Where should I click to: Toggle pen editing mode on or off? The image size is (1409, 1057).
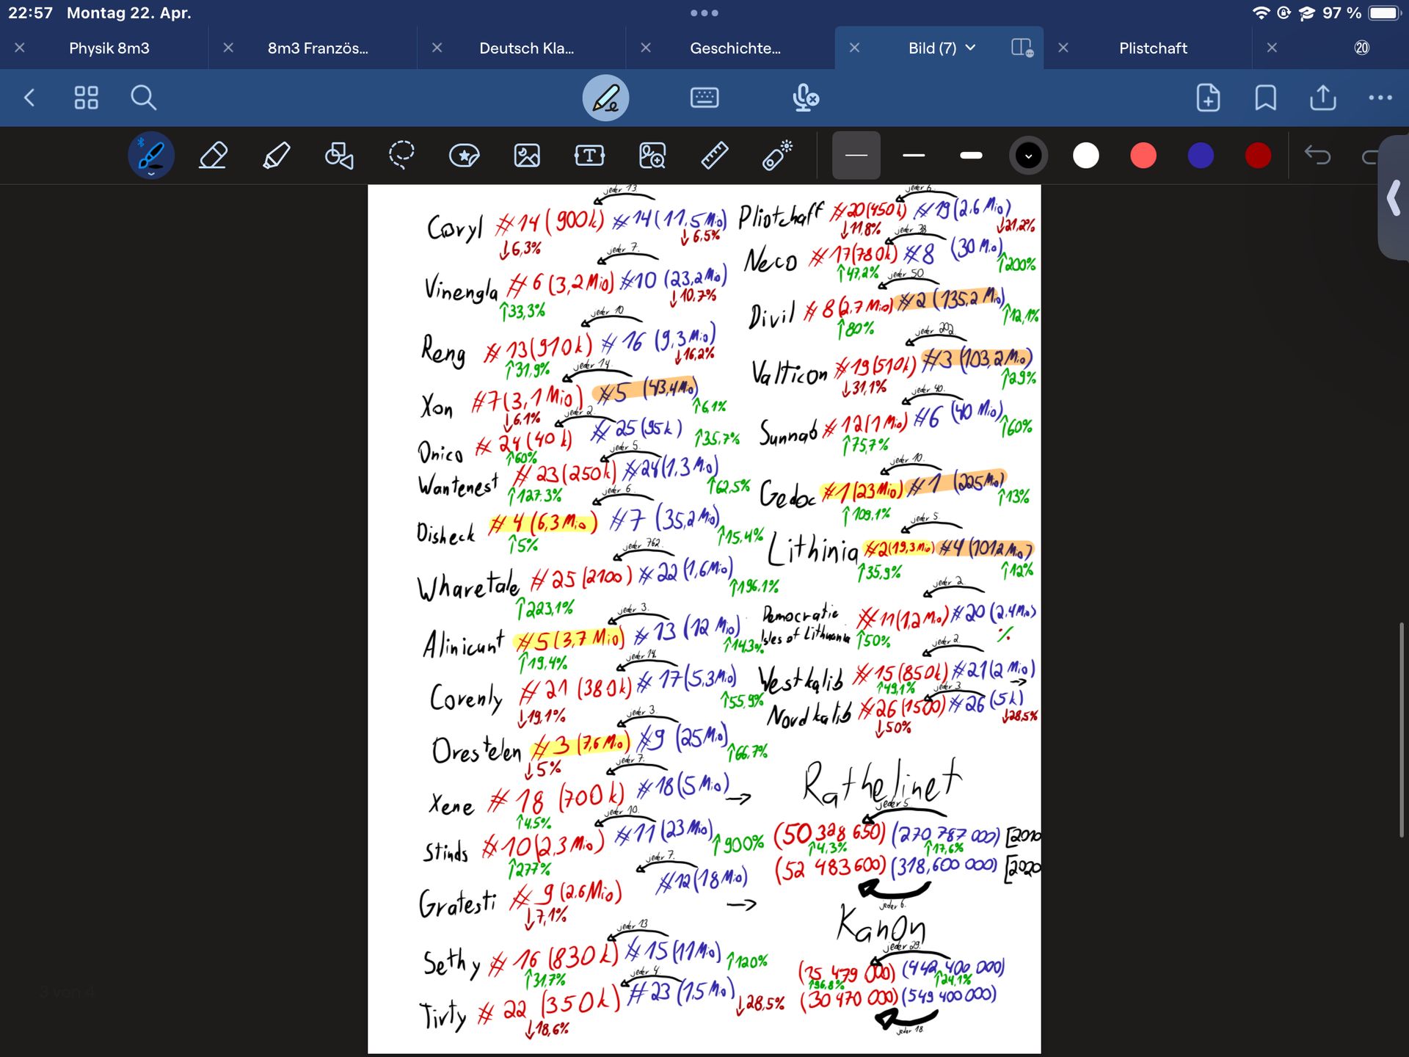[x=605, y=98]
